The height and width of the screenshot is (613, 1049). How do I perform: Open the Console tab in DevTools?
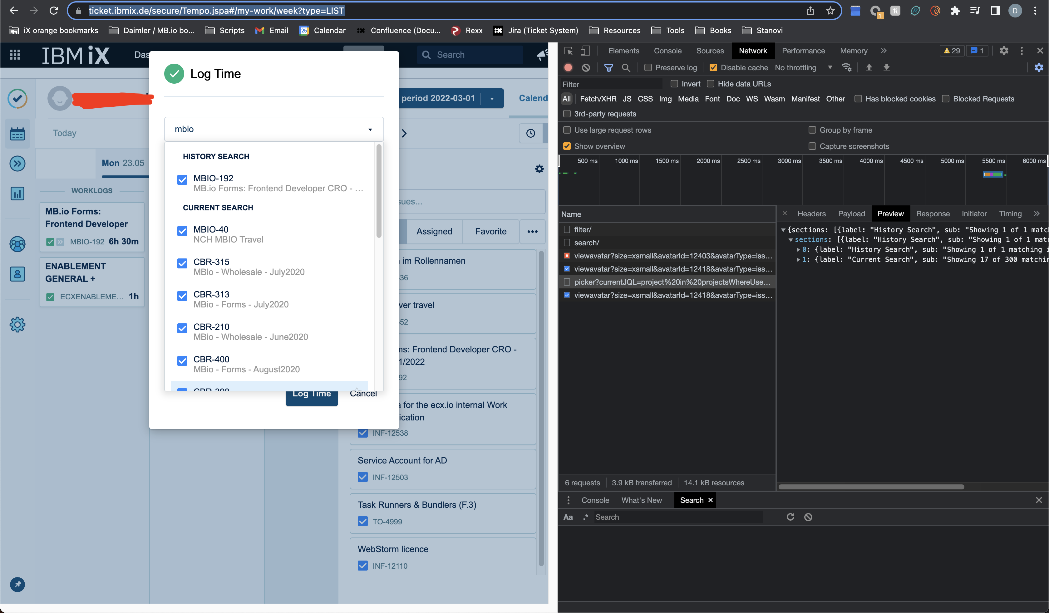tap(667, 51)
